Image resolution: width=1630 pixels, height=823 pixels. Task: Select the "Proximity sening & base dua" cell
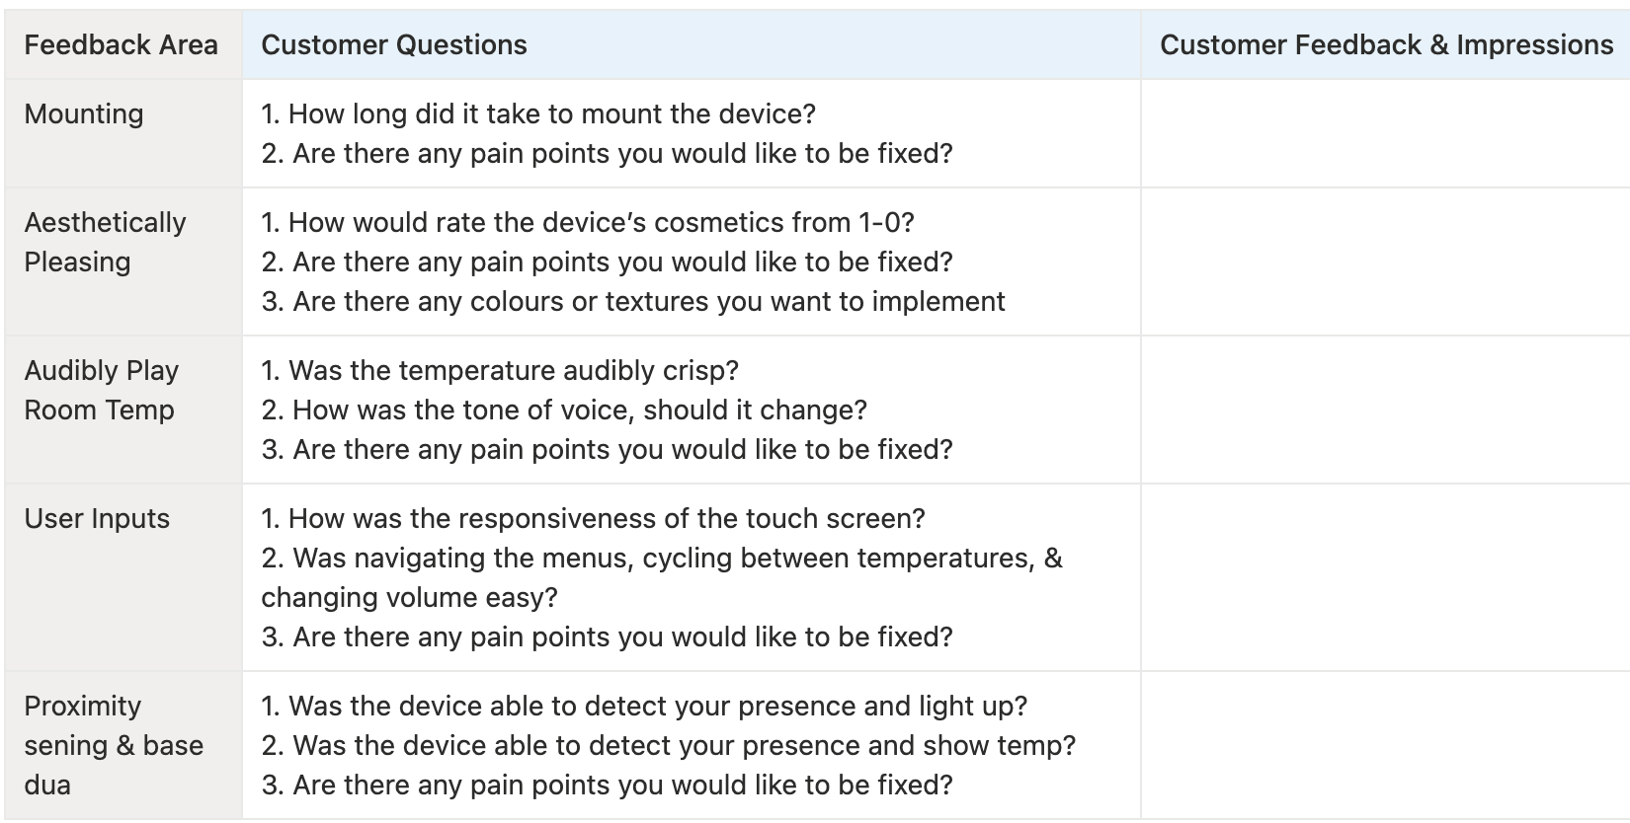pyautogui.click(x=113, y=745)
